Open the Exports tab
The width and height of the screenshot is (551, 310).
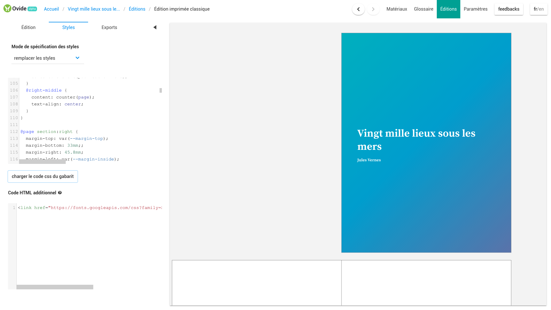(x=109, y=27)
